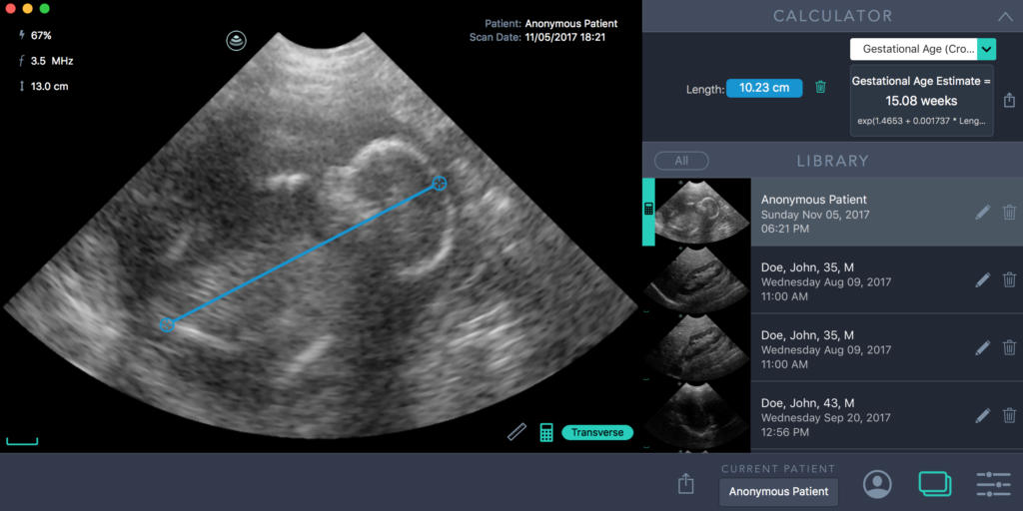
Task: Open the Doe, John, 43, M thumbnail
Action: pos(696,415)
